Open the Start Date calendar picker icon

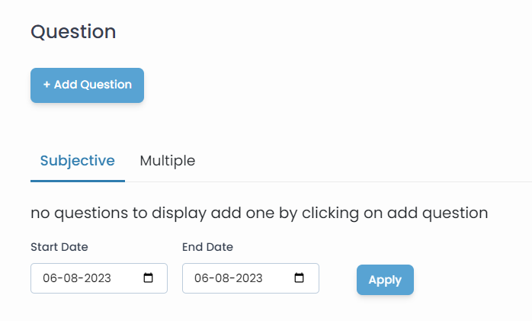149,278
